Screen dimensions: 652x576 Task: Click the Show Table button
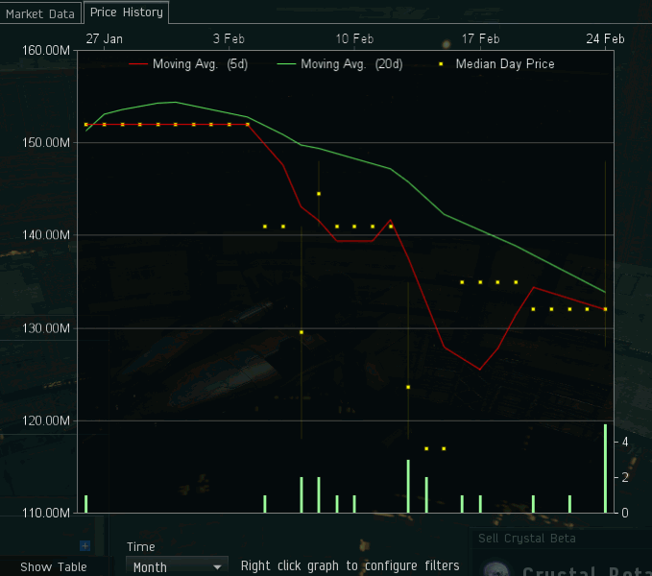(x=54, y=566)
